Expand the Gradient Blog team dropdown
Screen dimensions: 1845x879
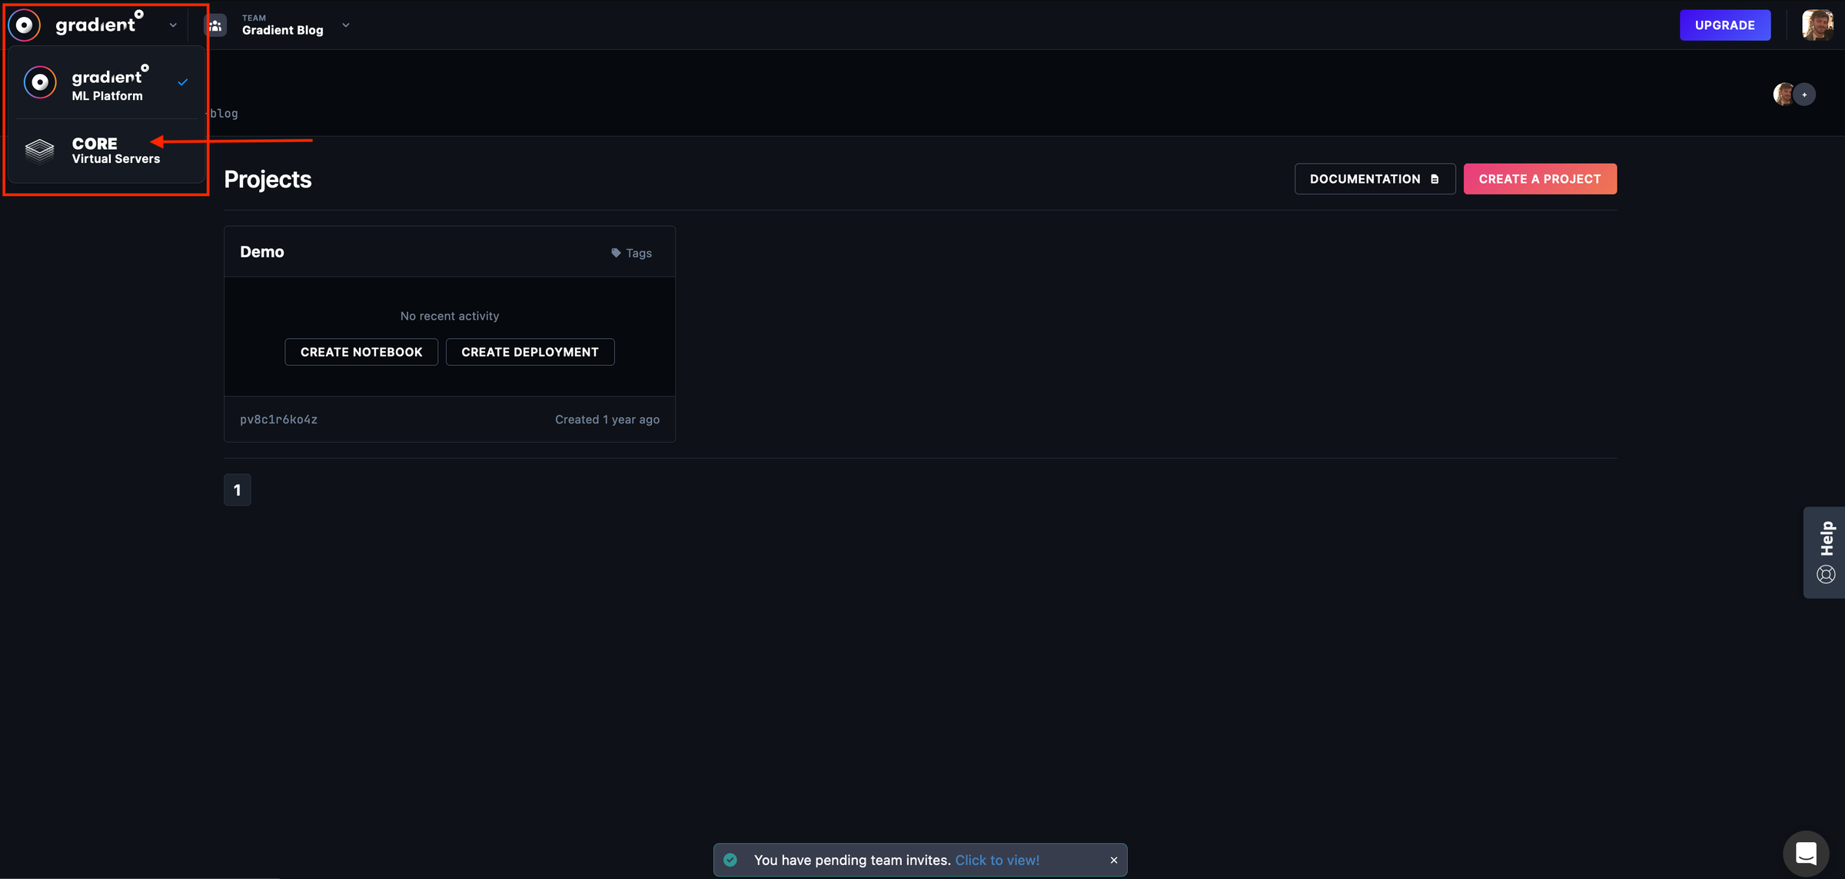coord(346,25)
